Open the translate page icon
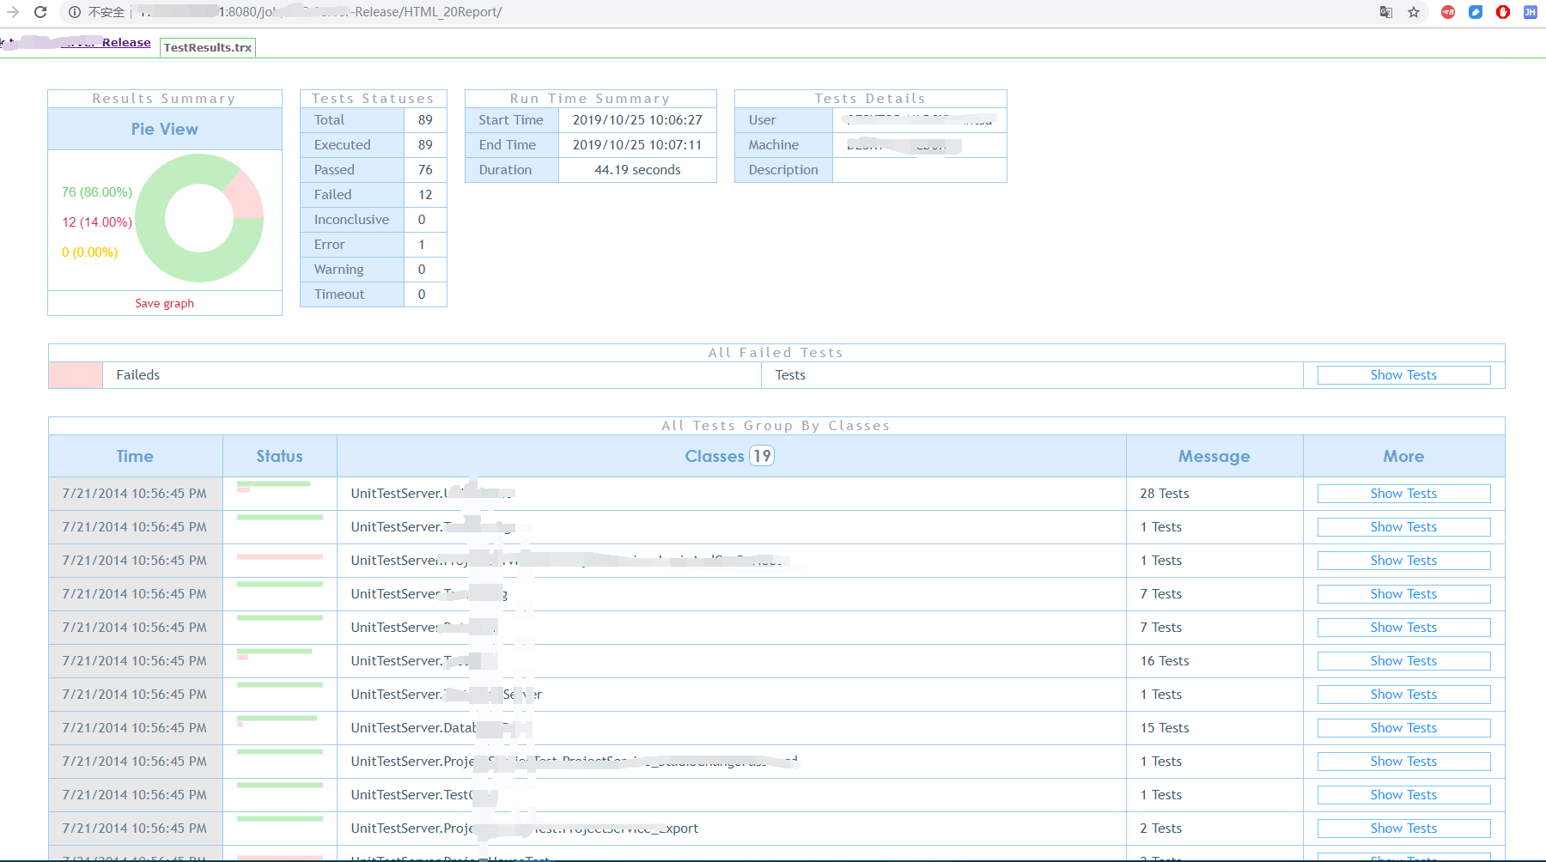The height and width of the screenshot is (862, 1546). (x=1386, y=12)
